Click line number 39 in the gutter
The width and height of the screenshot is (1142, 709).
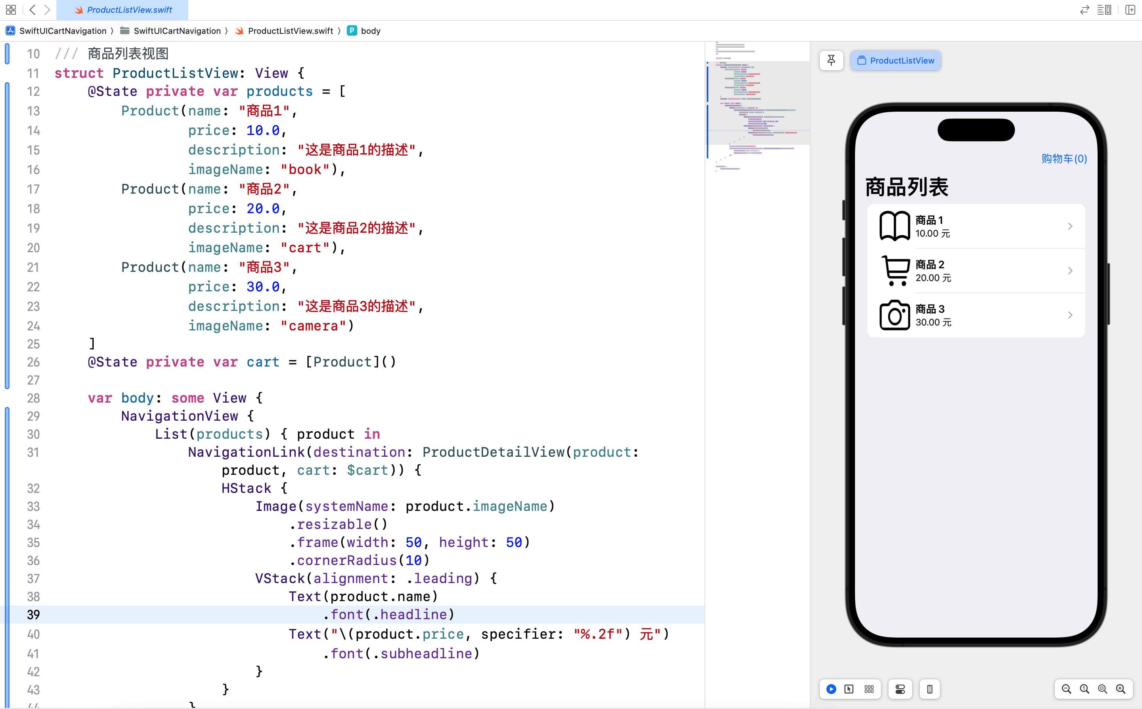pos(33,615)
